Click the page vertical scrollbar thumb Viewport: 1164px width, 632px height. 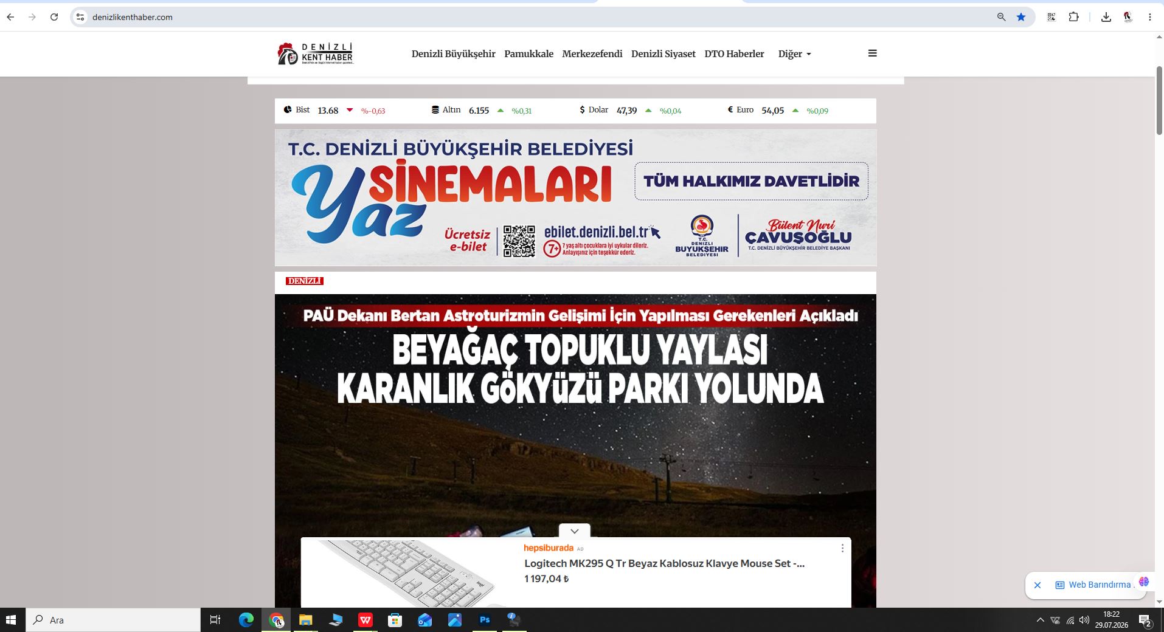pyautogui.click(x=1159, y=100)
